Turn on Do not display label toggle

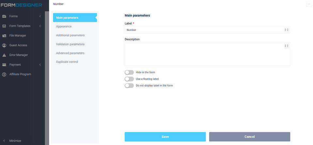pos(129,86)
